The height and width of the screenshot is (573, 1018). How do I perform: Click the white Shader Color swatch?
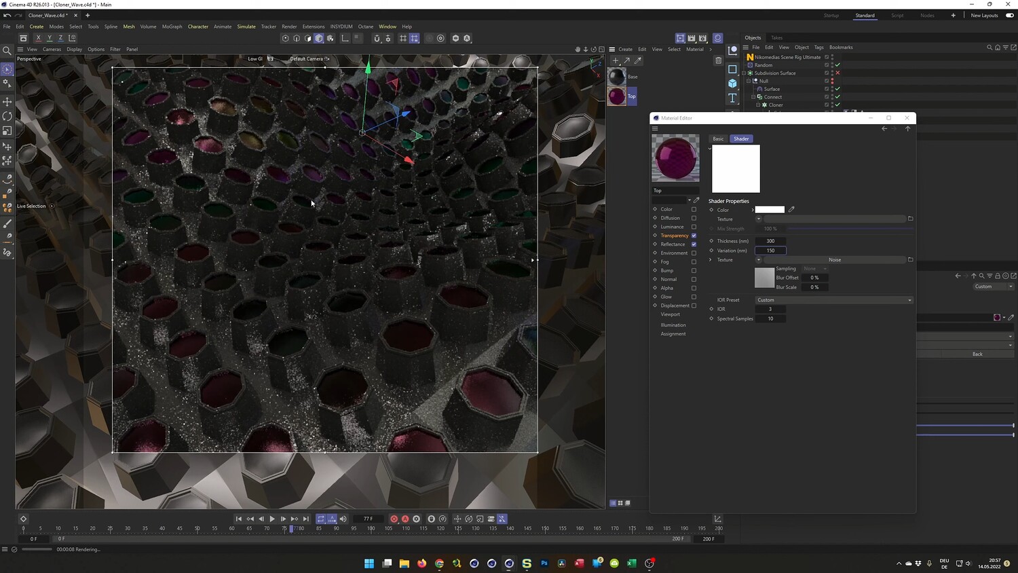tap(770, 210)
